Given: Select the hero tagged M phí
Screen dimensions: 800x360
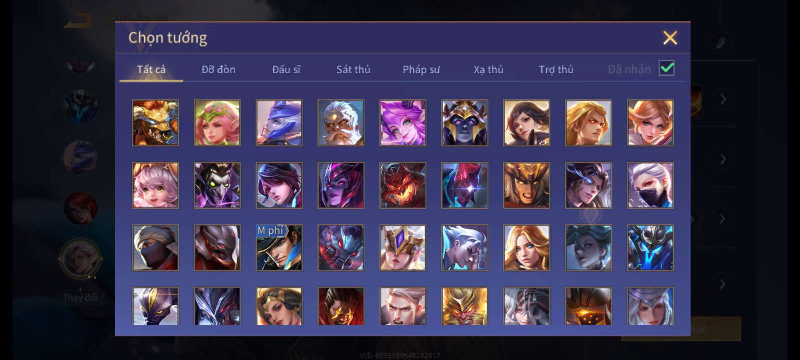Looking at the screenshot, I should [x=279, y=248].
